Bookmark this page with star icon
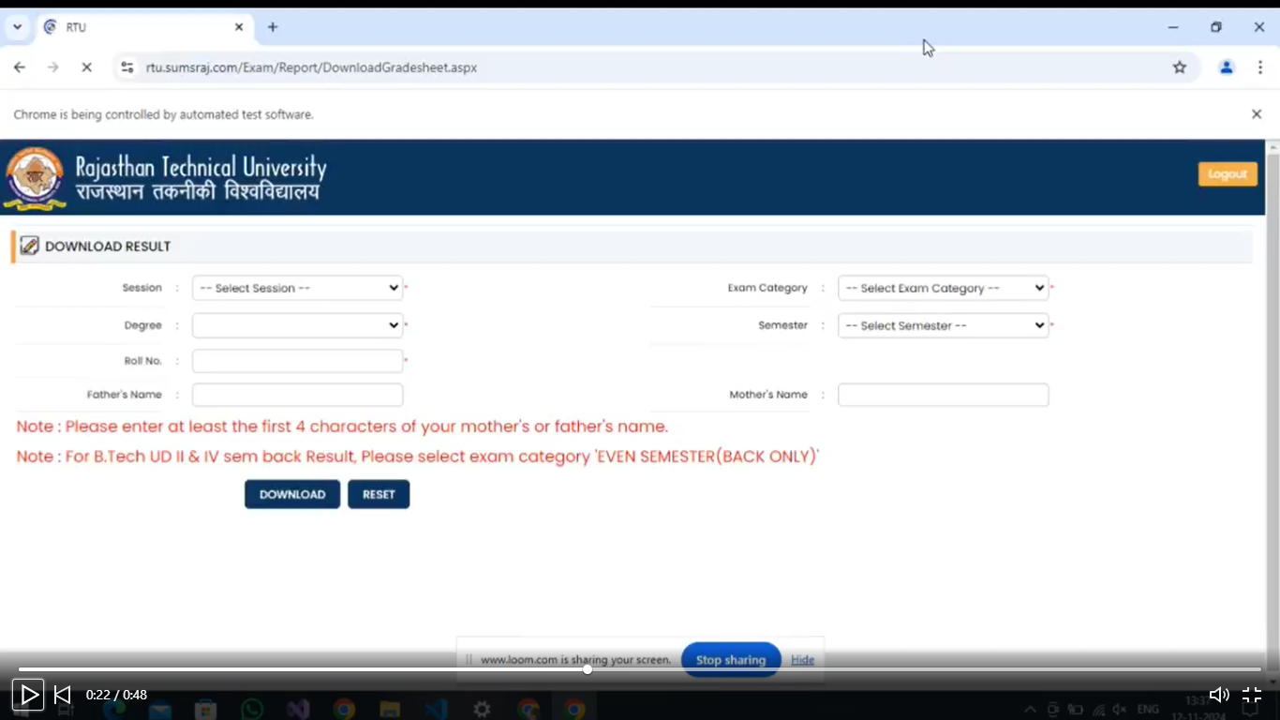1280x720 pixels. point(1180,67)
